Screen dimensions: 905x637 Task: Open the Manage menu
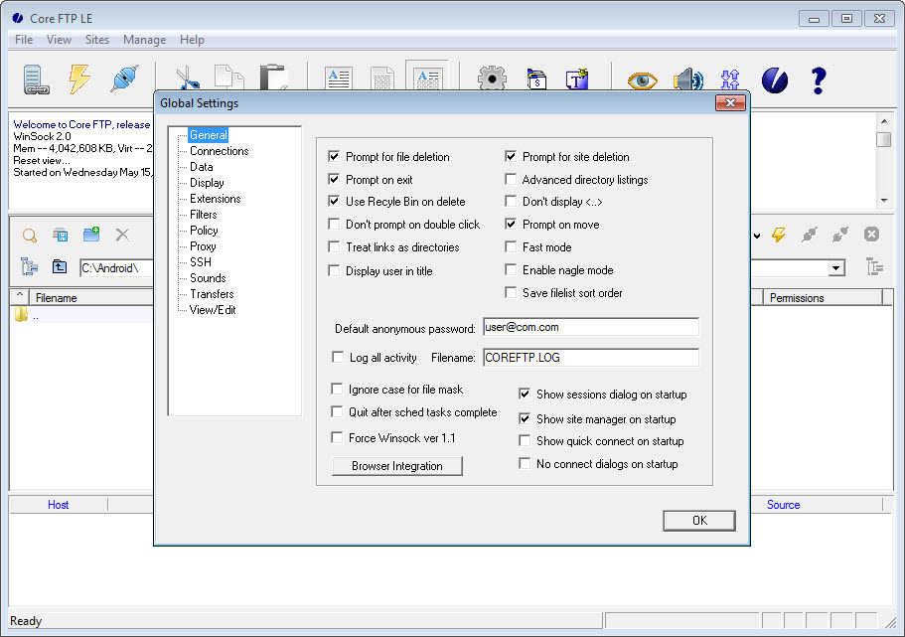(x=144, y=40)
